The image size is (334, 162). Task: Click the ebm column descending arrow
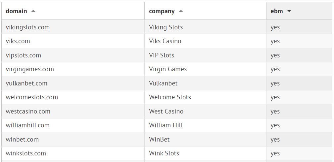coord(289,11)
